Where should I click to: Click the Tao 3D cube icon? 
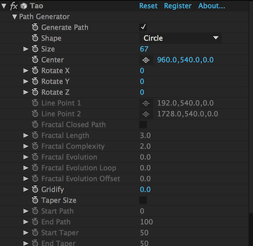tap(24, 6)
